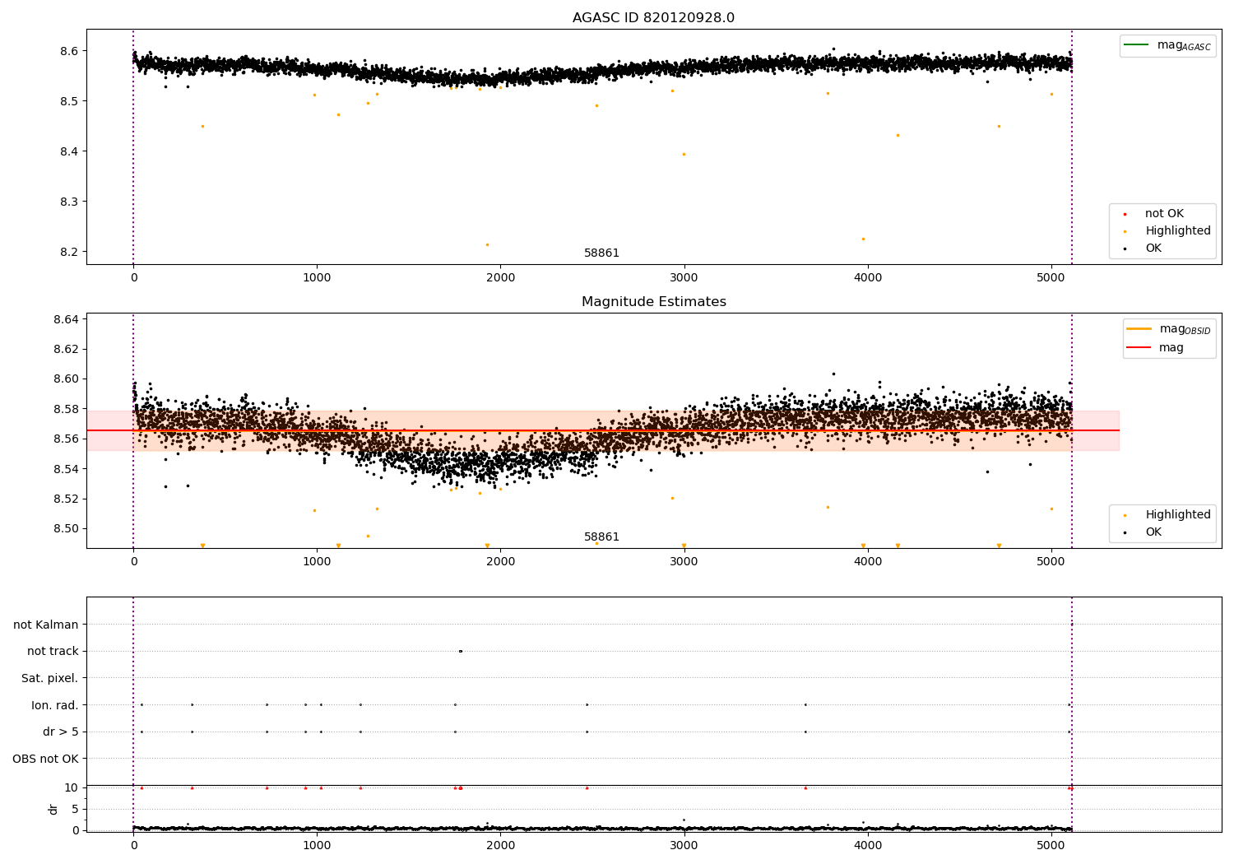Click the orange outlier near 8.22 around x=4000

[863, 239]
